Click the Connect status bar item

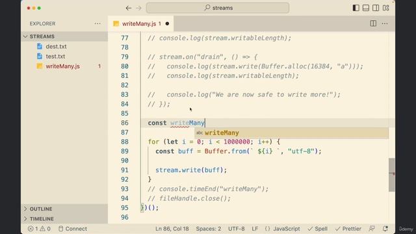point(72,229)
